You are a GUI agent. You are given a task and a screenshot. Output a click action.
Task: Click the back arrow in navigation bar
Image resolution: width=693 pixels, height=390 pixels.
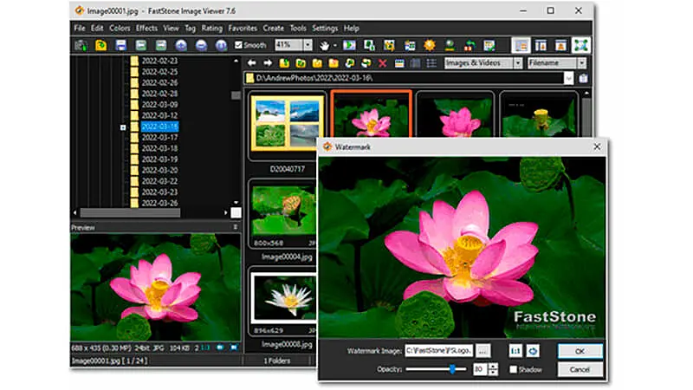coord(251,63)
